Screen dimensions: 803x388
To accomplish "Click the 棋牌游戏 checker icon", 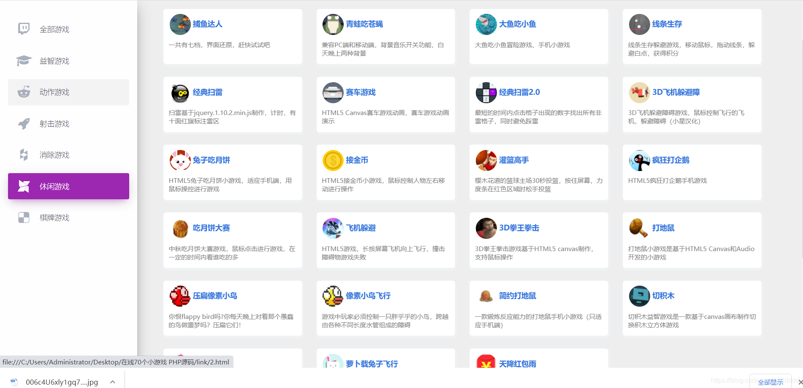I will [24, 217].
